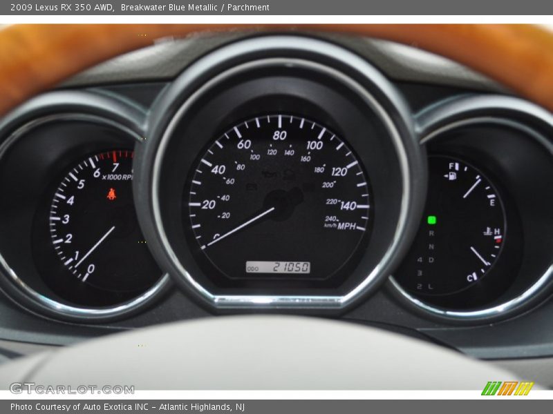Click the "Photo Courtesy of Auto Exotica INC" caption

coord(79,407)
